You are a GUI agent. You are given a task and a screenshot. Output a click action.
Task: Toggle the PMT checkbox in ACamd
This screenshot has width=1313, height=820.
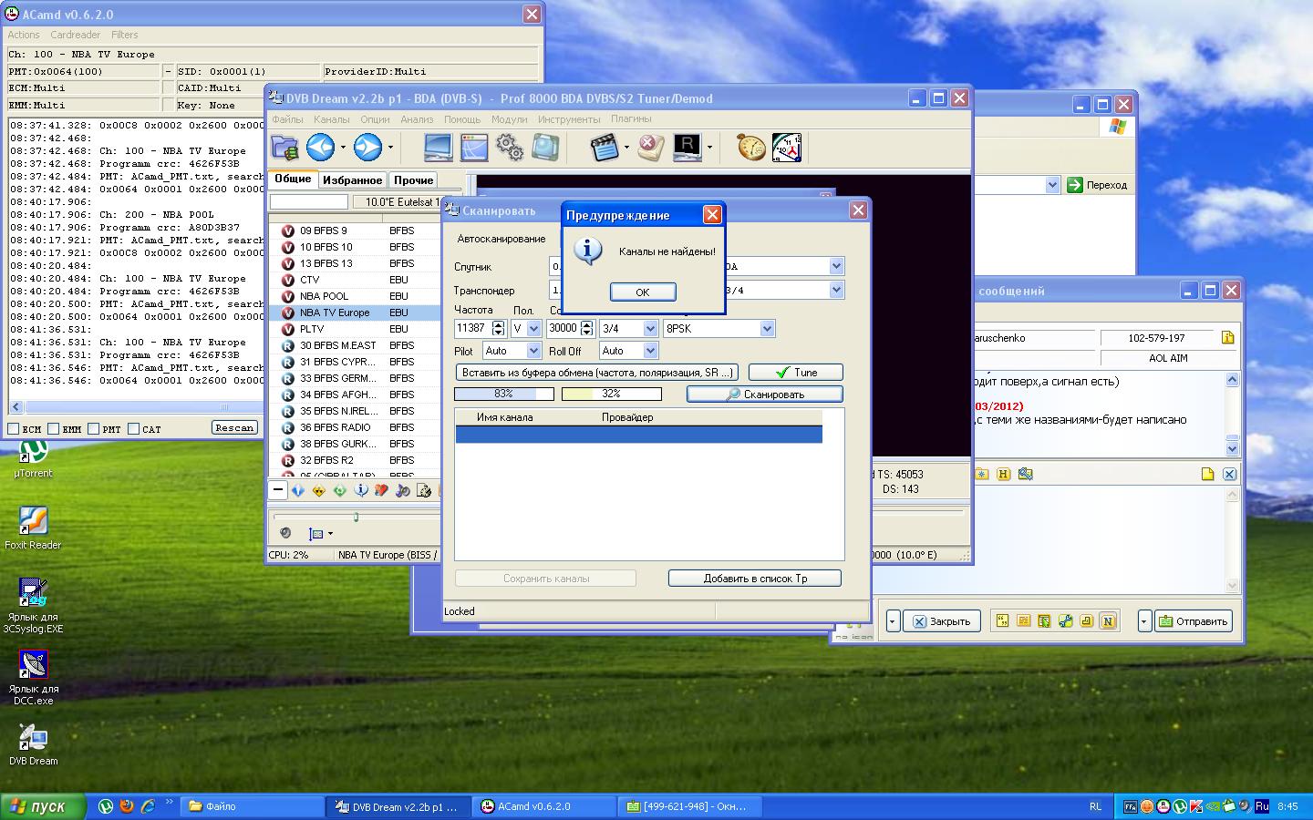coord(94,428)
